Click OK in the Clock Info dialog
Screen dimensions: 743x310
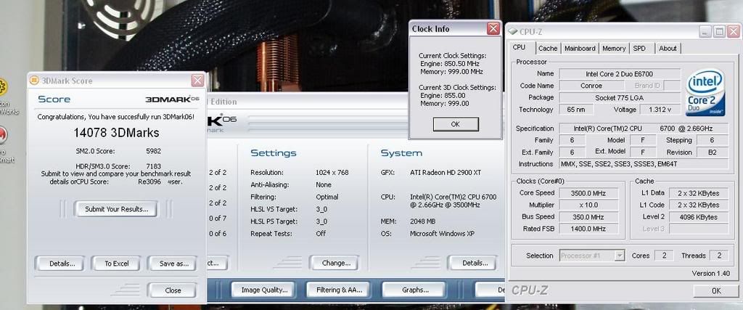tap(456, 124)
